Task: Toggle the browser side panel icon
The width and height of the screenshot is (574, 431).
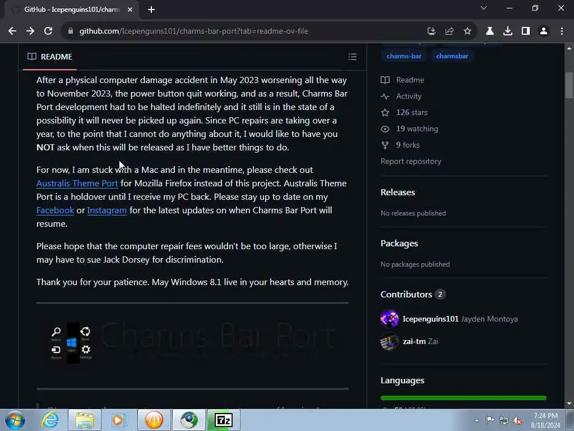Action: click(526, 31)
